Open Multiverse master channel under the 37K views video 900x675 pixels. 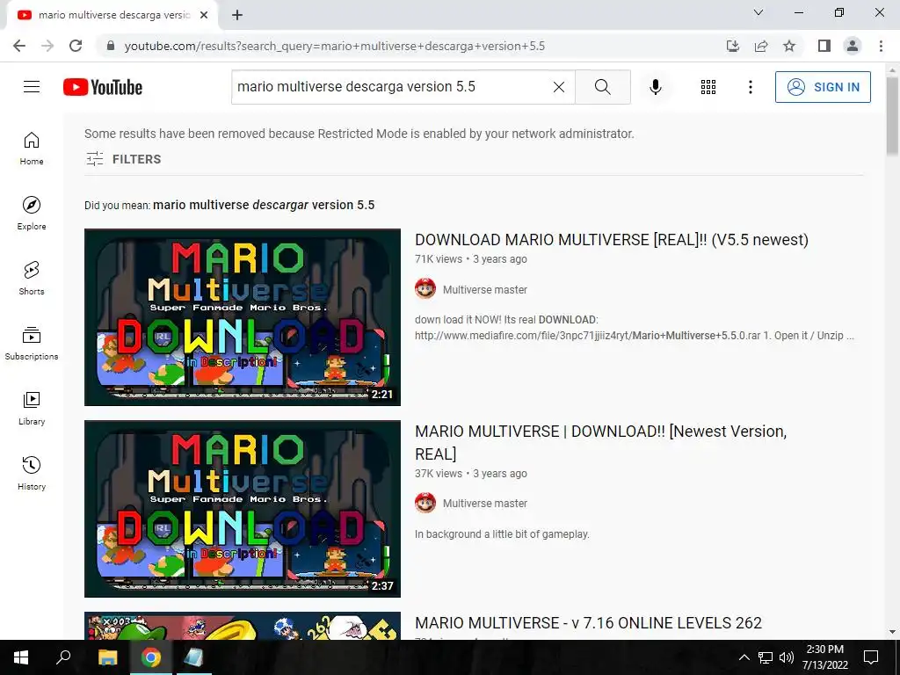coord(485,504)
